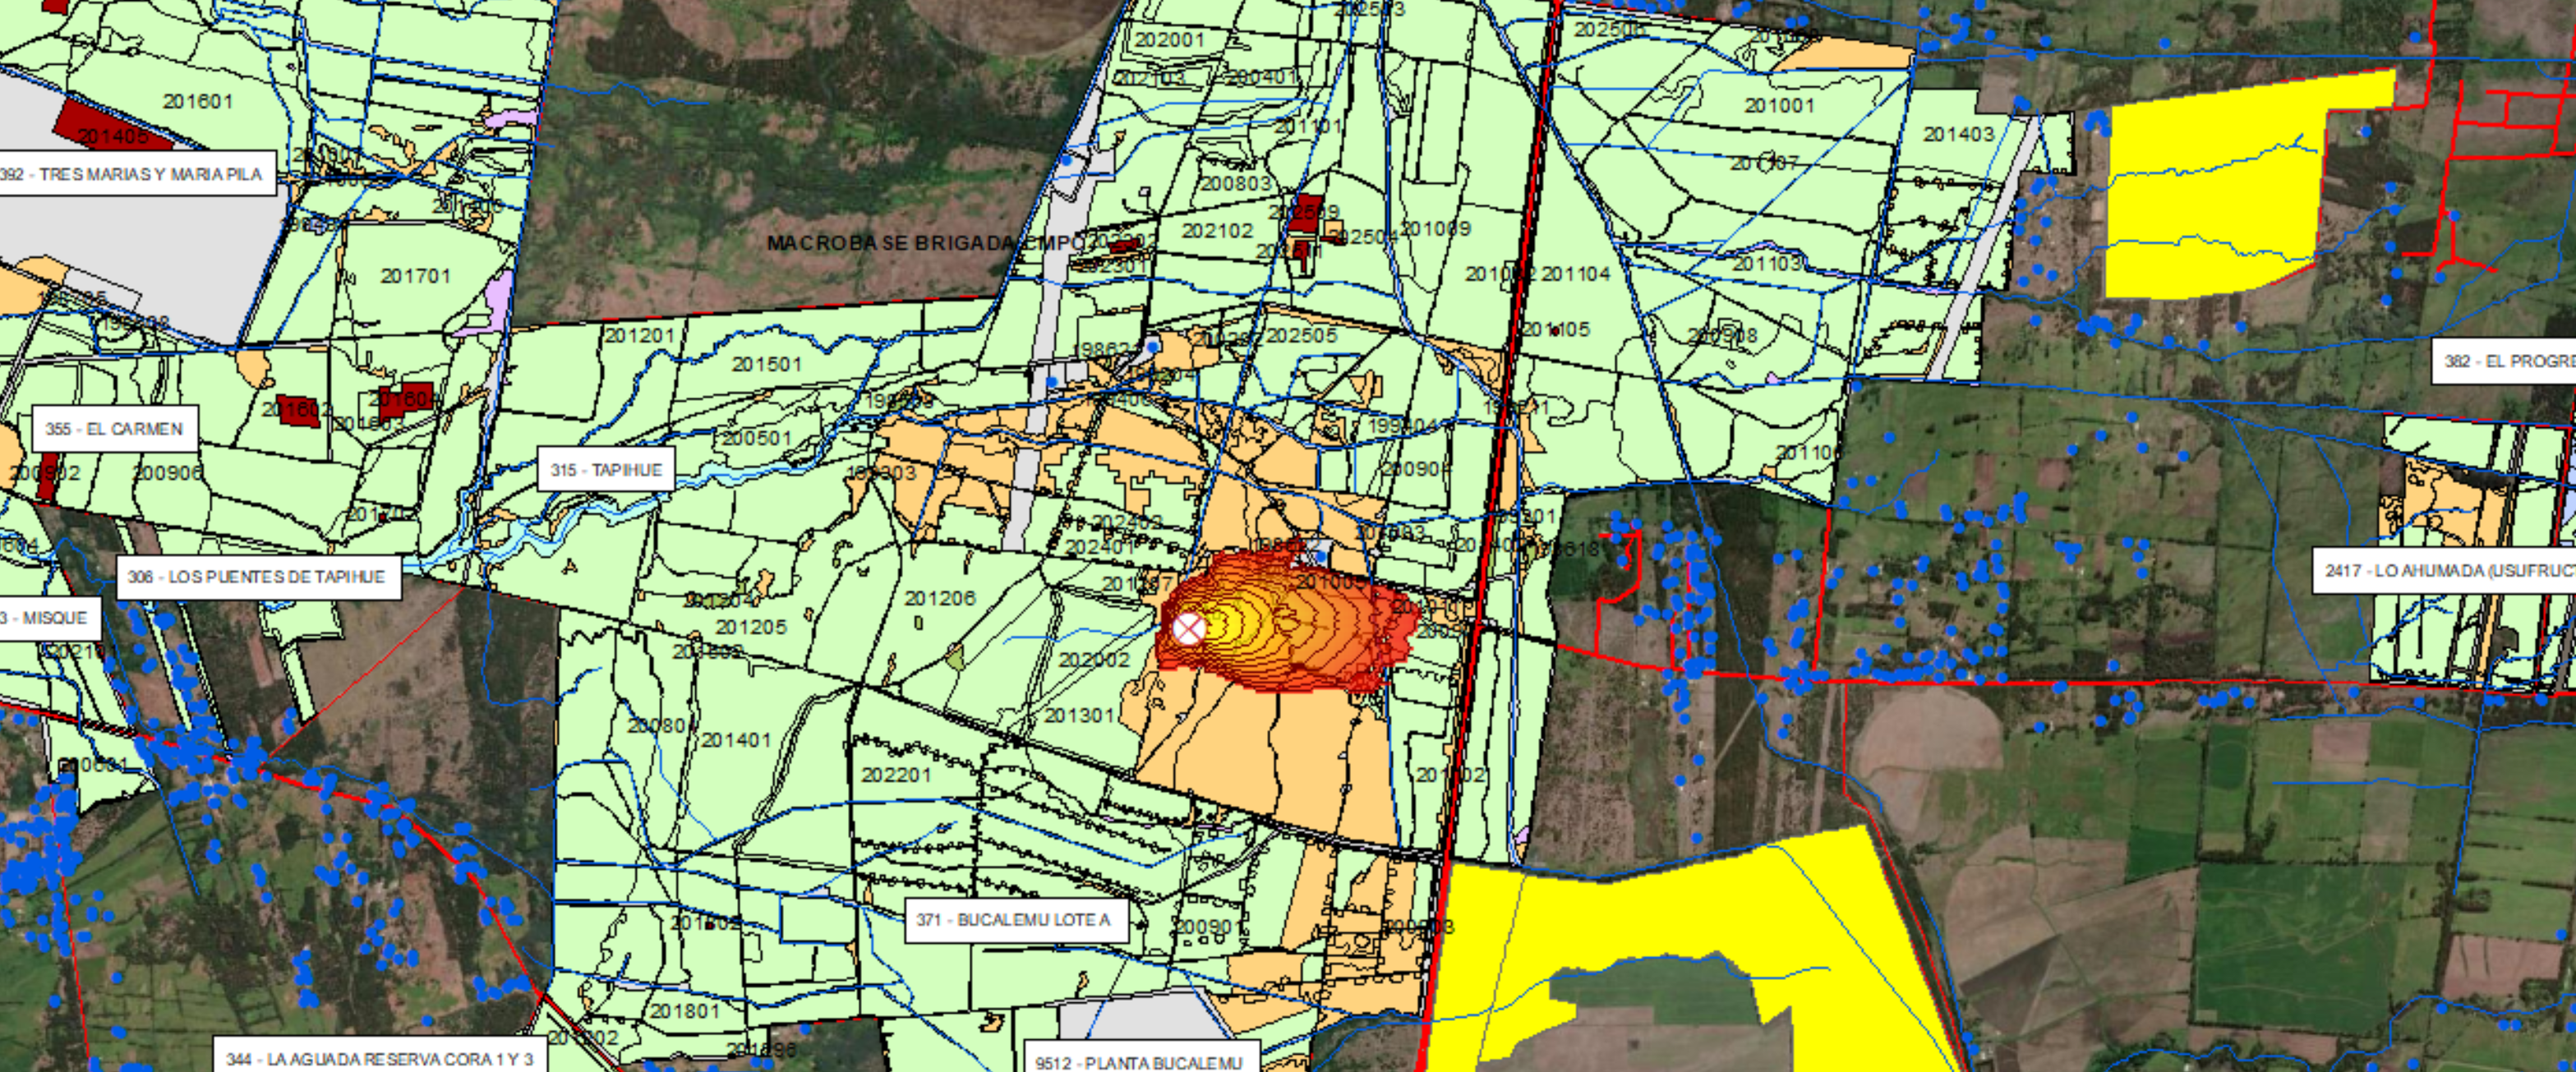Select the 371 - BUCALEMU LOTE A label
2576x1072 pixels.
1014,920
